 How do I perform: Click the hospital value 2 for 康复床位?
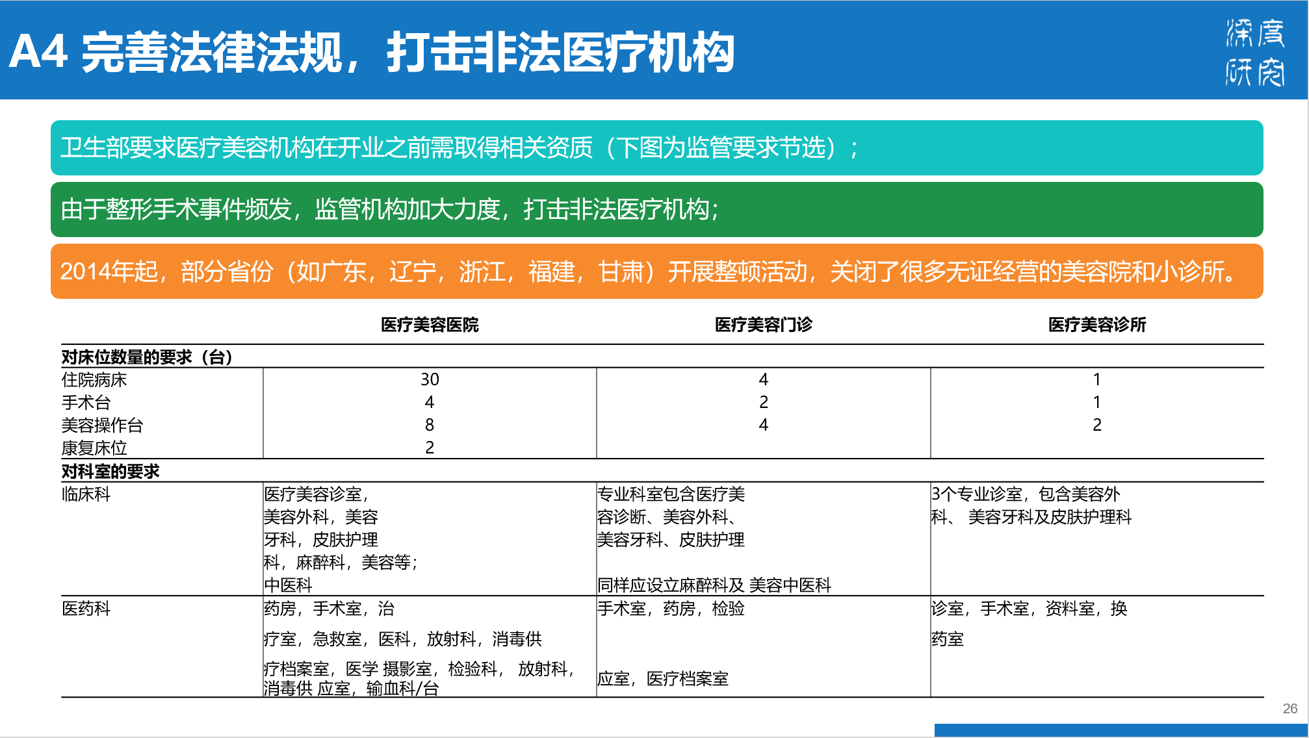click(430, 448)
